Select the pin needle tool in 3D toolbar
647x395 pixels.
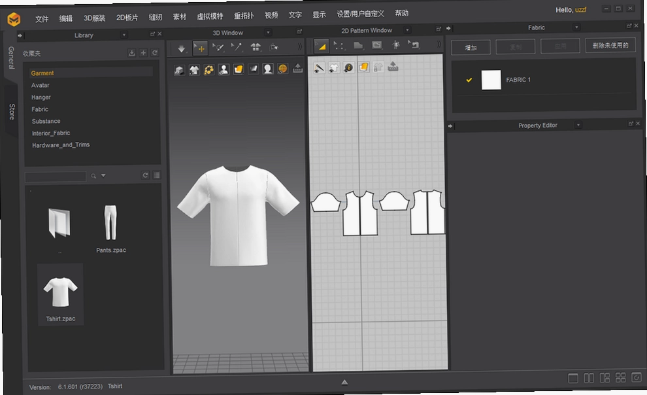click(x=237, y=47)
